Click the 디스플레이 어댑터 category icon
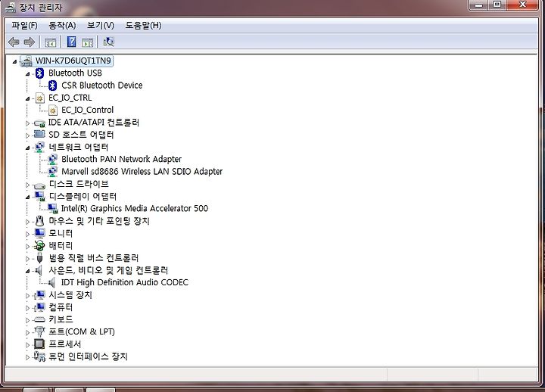Image resolution: width=545 pixels, height=392 pixels. tap(40, 196)
